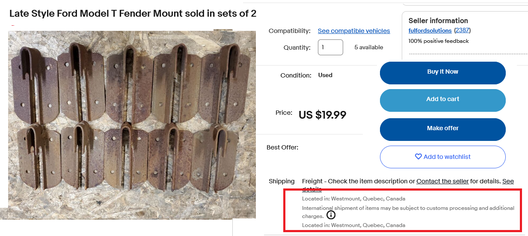Viewport: 528px width, 236px height.
Task: Focus the Quantity input field
Action: pos(330,48)
